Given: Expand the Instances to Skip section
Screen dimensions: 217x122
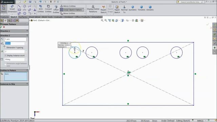Looking at the screenshot, I should coord(14,84).
